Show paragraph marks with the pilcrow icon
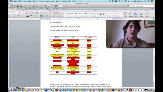 coord(45,6)
